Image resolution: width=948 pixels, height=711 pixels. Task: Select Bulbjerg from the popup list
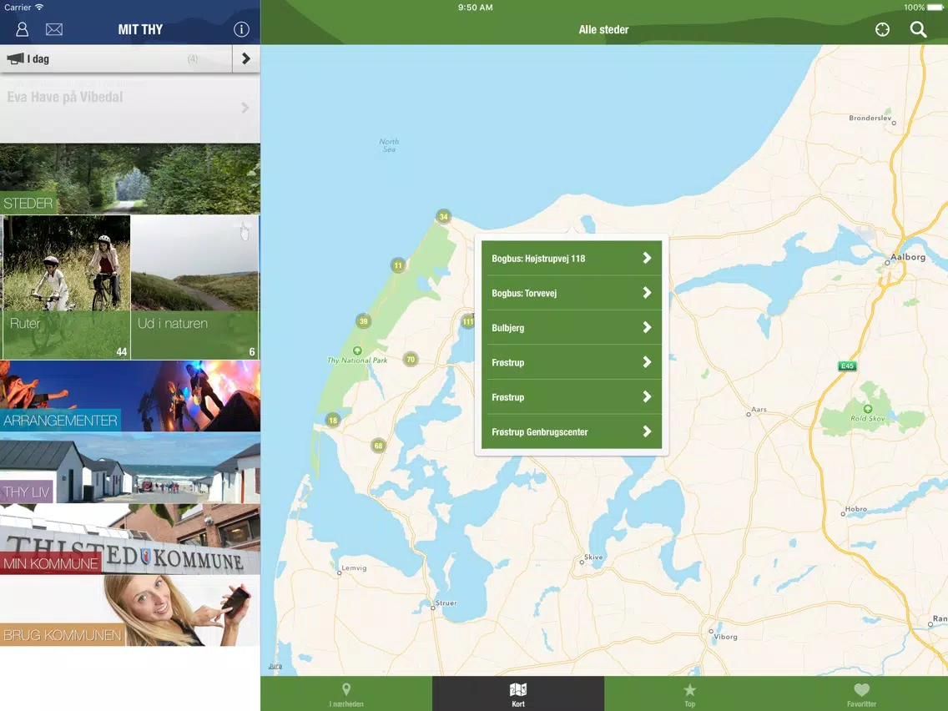572,328
